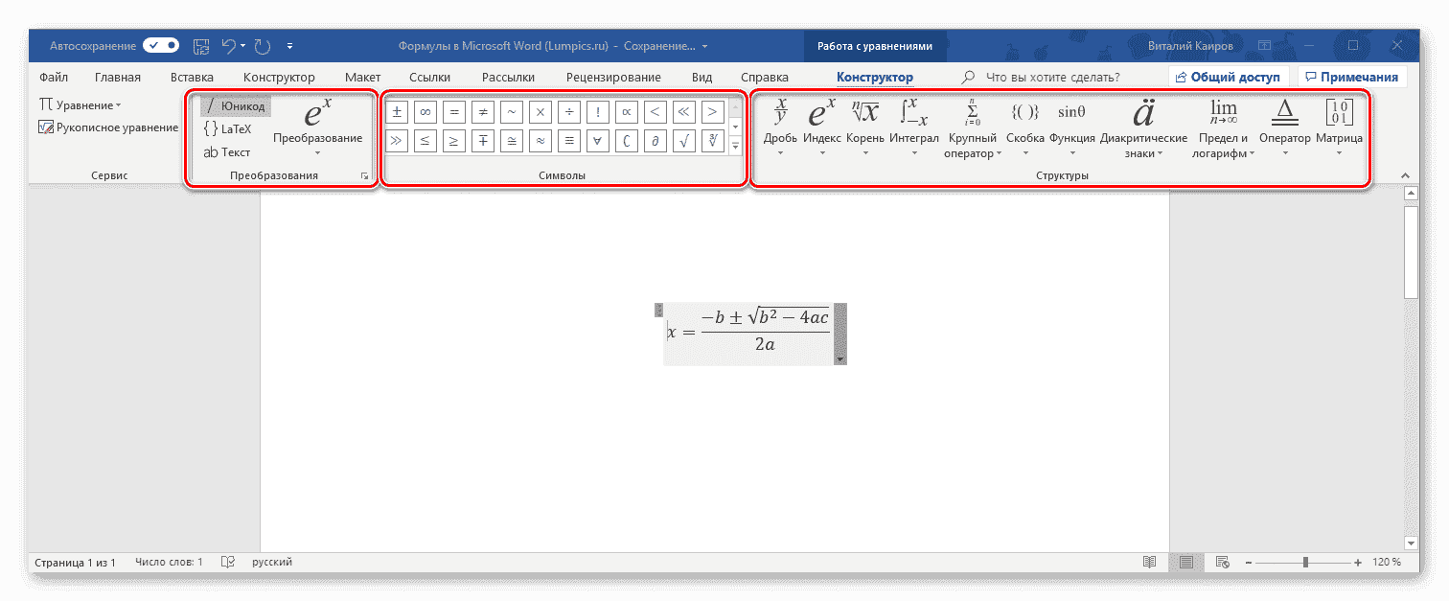This screenshot has width=1449, height=601.
Task: Select the Unicode conversion format
Action: point(236,106)
